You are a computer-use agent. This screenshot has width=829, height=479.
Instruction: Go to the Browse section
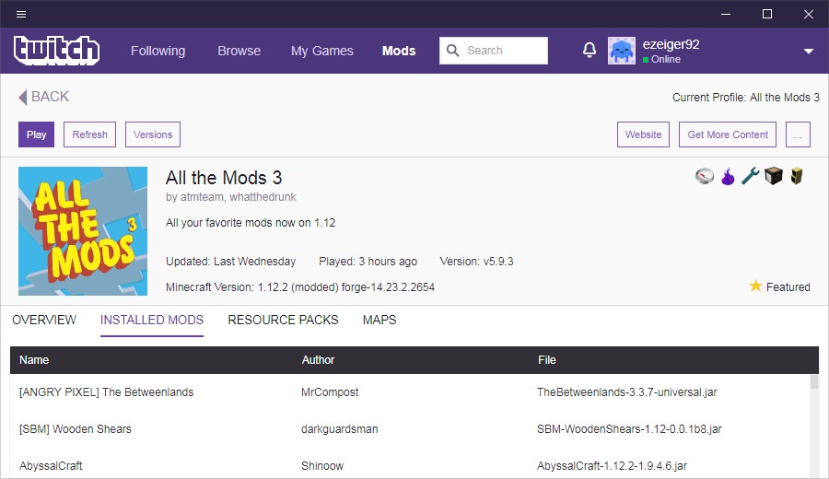239,51
